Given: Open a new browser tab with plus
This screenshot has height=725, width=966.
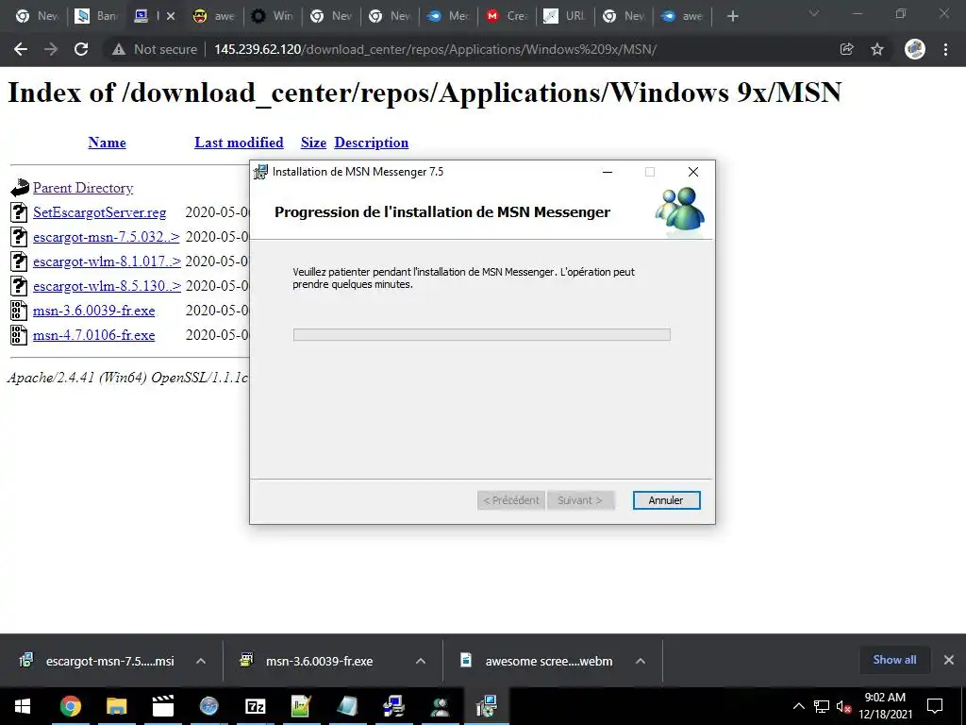Looking at the screenshot, I should click(732, 17).
